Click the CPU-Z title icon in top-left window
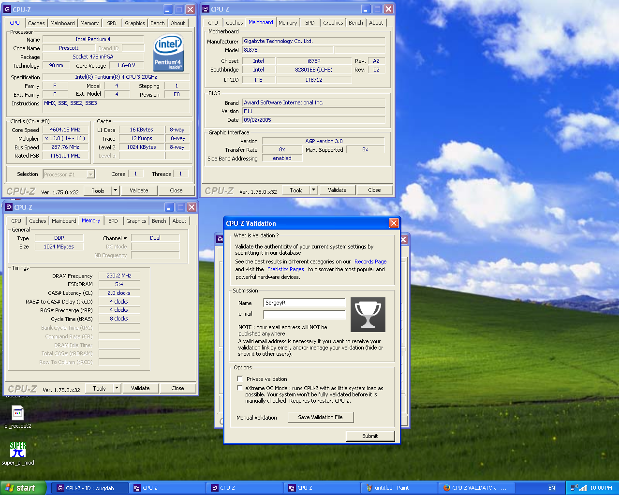 pyautogui.click(x=7, y=9)
